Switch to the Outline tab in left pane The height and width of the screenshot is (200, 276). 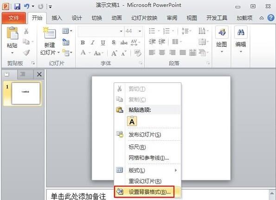(x=23, y=74)
